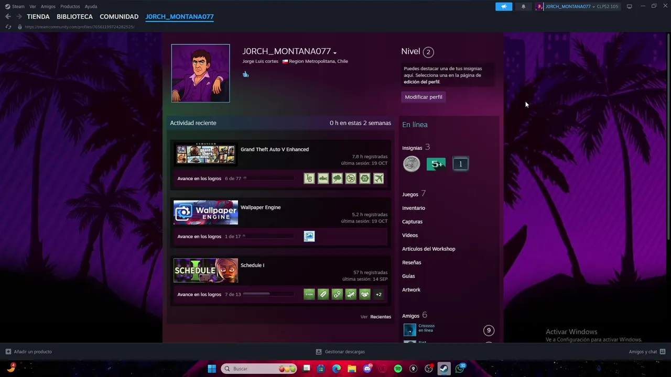Open the Wallpaper Engine title link

click(261, 207)
